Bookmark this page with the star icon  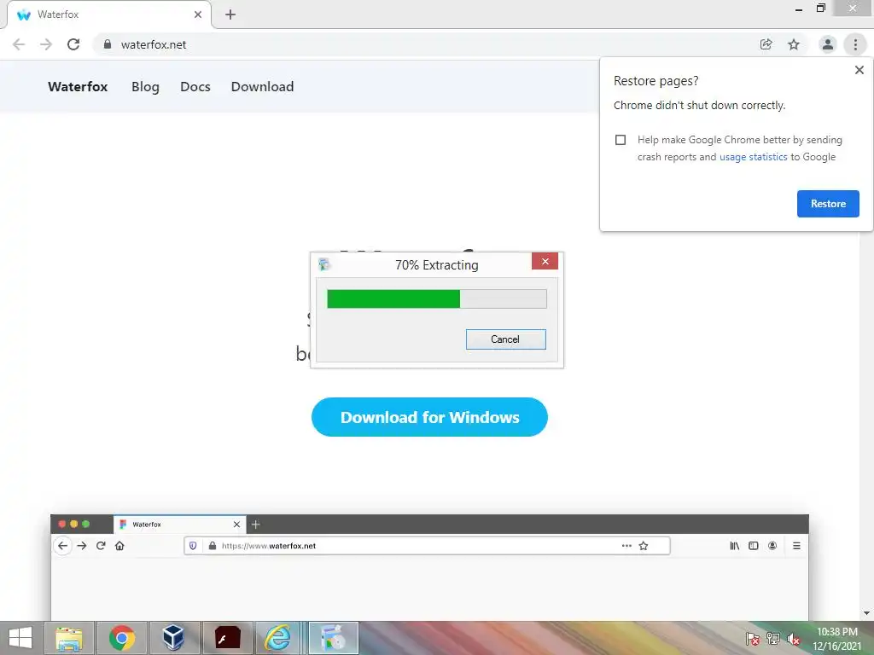point(794,44)
